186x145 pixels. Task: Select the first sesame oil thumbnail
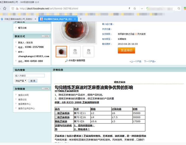point(61,52)
